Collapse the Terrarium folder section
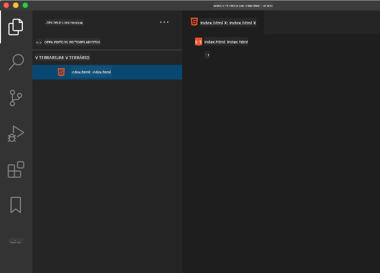The height and width of the screenshot is (273, 380). coord(37,58)
